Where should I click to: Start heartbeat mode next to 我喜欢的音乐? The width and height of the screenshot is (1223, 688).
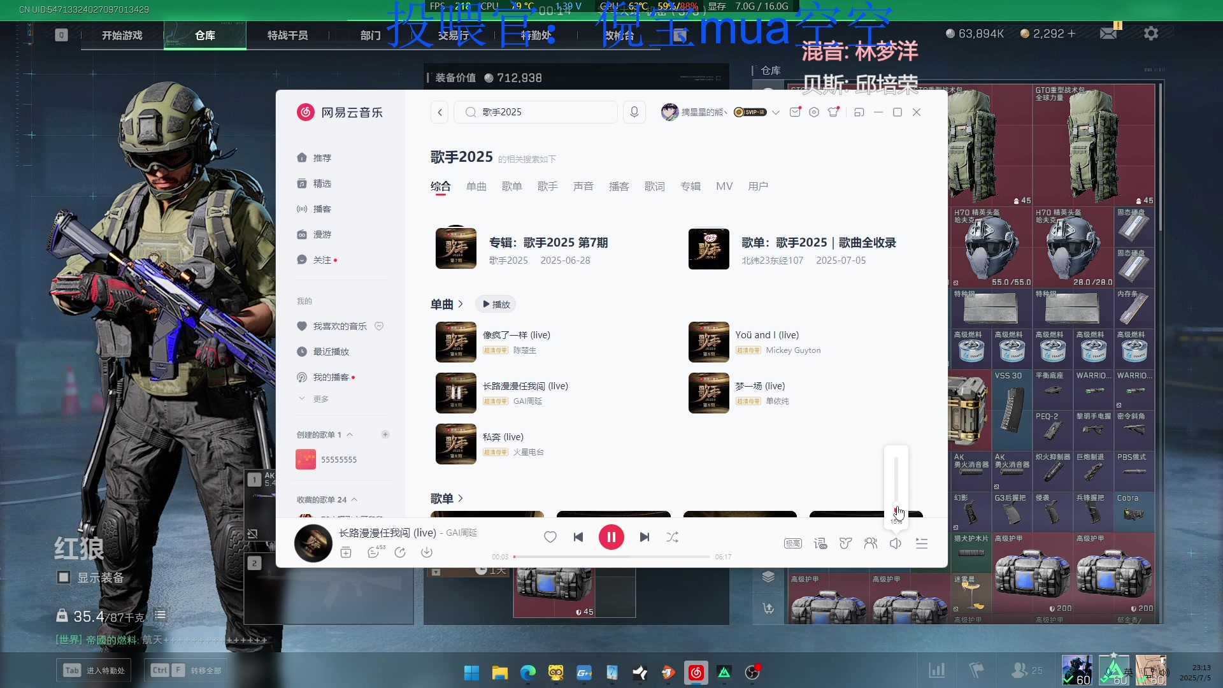(x=379, y=326)
